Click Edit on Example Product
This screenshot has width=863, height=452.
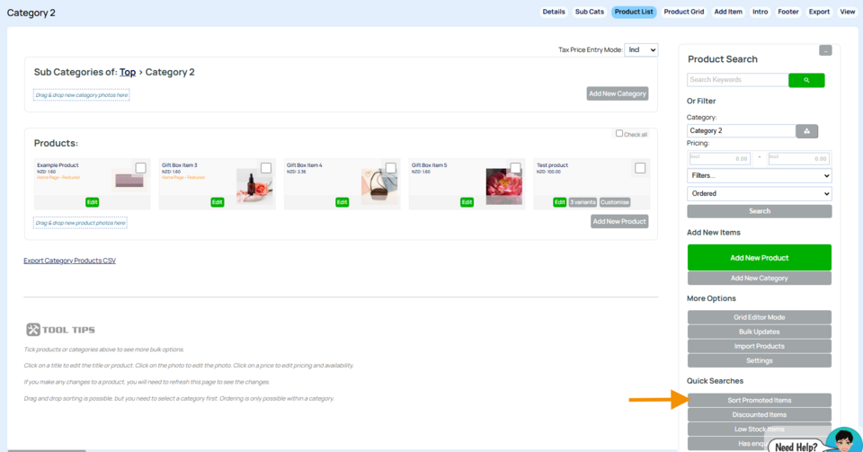(92, 202)
